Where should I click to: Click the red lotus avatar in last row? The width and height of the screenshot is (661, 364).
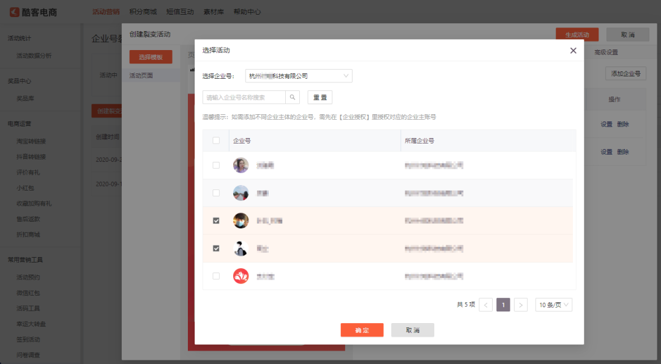241,277
